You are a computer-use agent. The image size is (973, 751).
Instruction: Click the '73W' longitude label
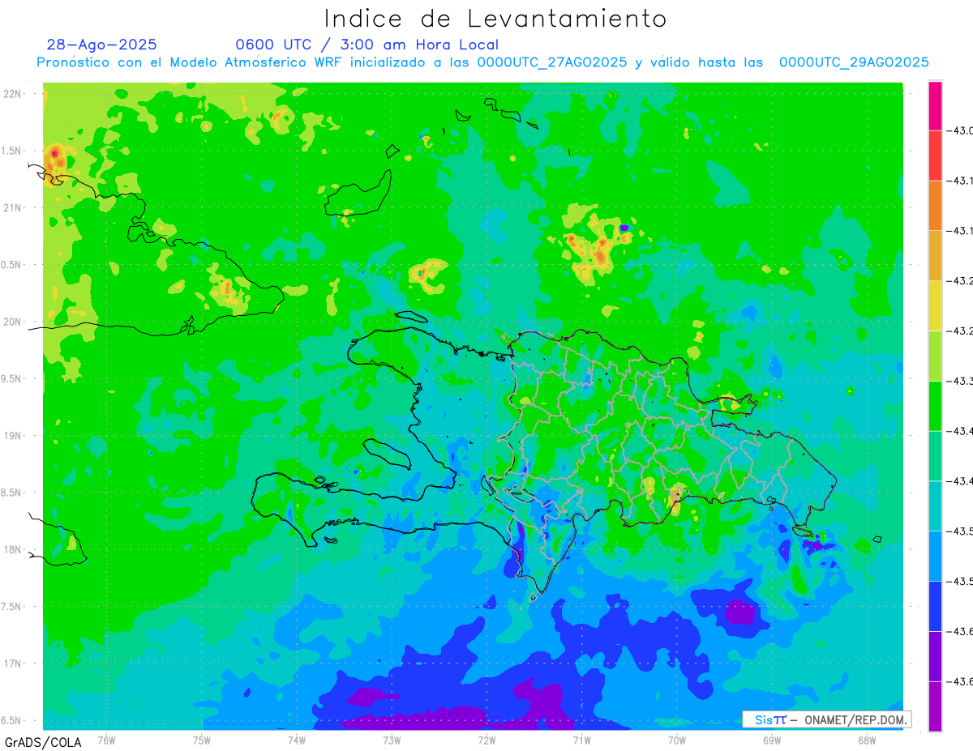pos(392,740)
